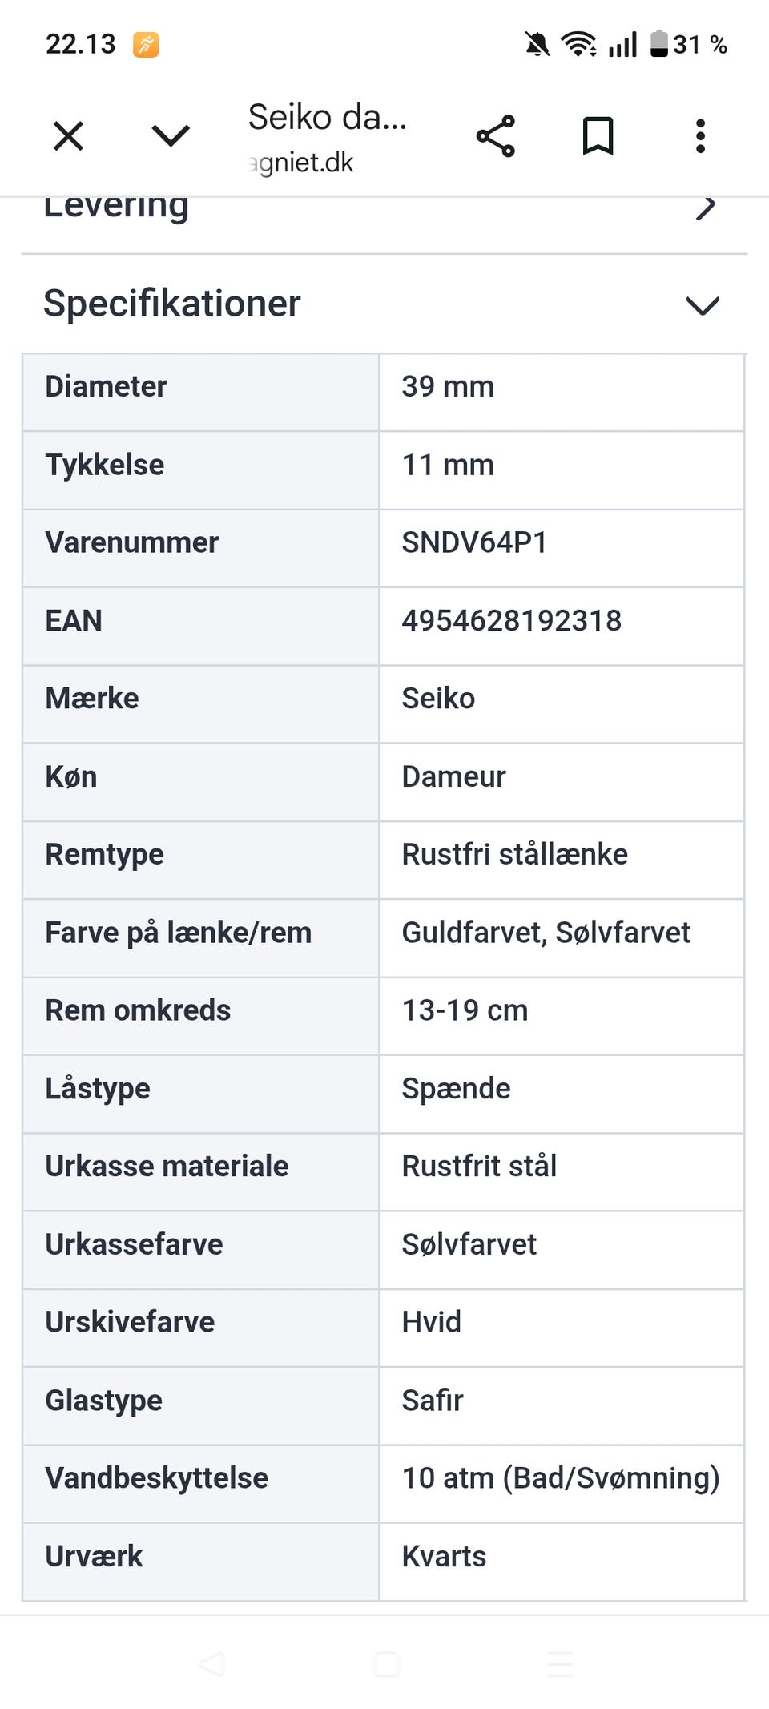Tap the Android home navigation button
Screen dimensions: 769x1709
pos(386,1664)
